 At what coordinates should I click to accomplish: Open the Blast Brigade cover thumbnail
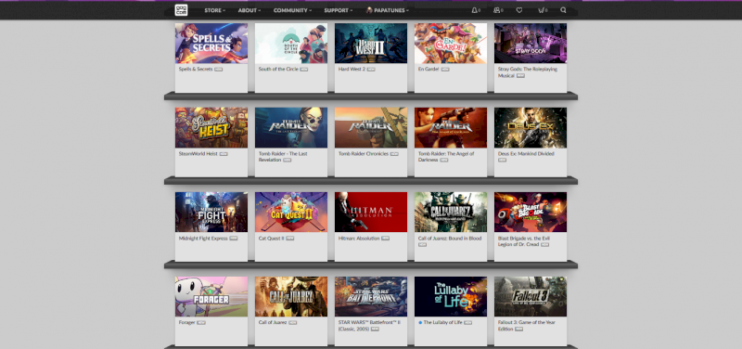tap(531, 212)
